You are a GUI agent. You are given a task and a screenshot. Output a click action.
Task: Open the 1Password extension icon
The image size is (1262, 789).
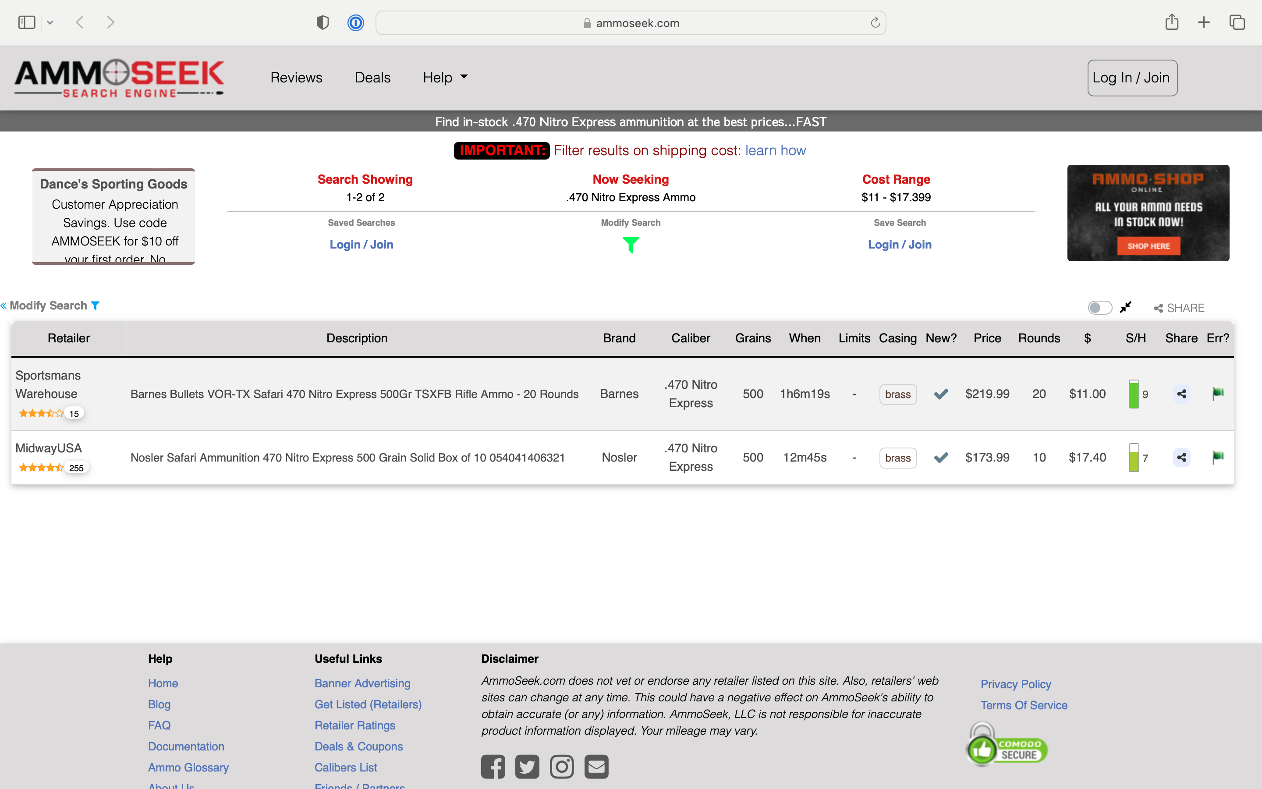point(356,22)
